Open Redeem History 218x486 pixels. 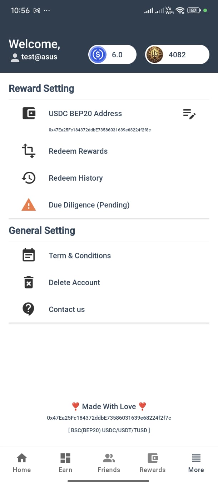click(x=76, y=178)
